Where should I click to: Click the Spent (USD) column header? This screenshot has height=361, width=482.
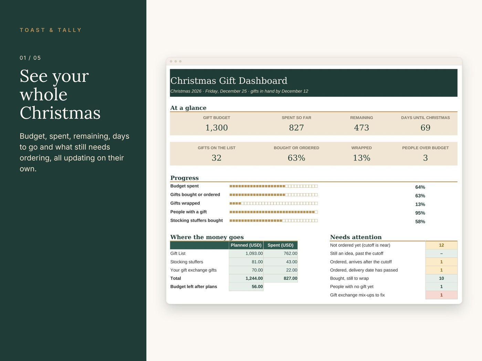pos(281,245)
